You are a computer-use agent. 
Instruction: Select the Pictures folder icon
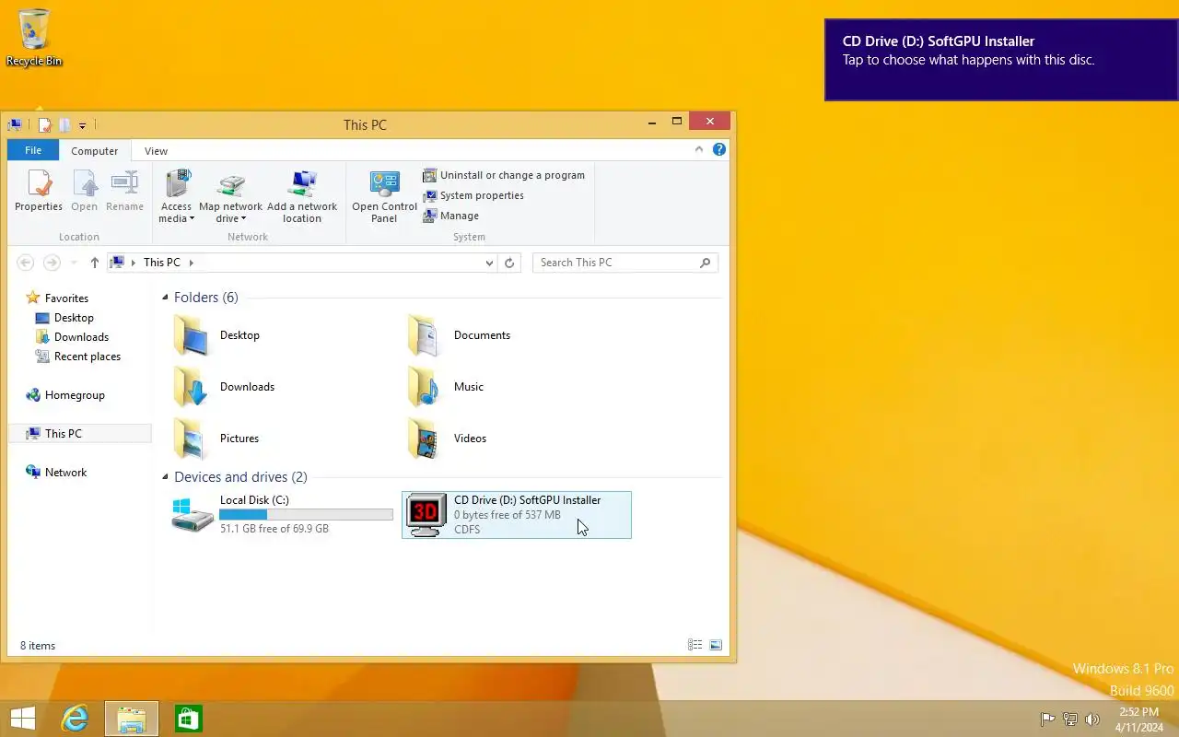pos(192,439)
